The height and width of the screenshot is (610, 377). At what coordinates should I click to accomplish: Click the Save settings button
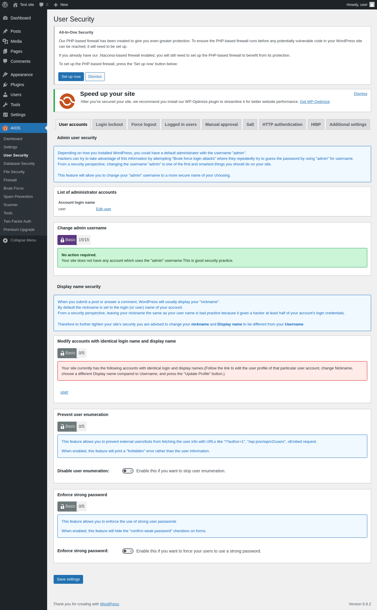[68, 579]
